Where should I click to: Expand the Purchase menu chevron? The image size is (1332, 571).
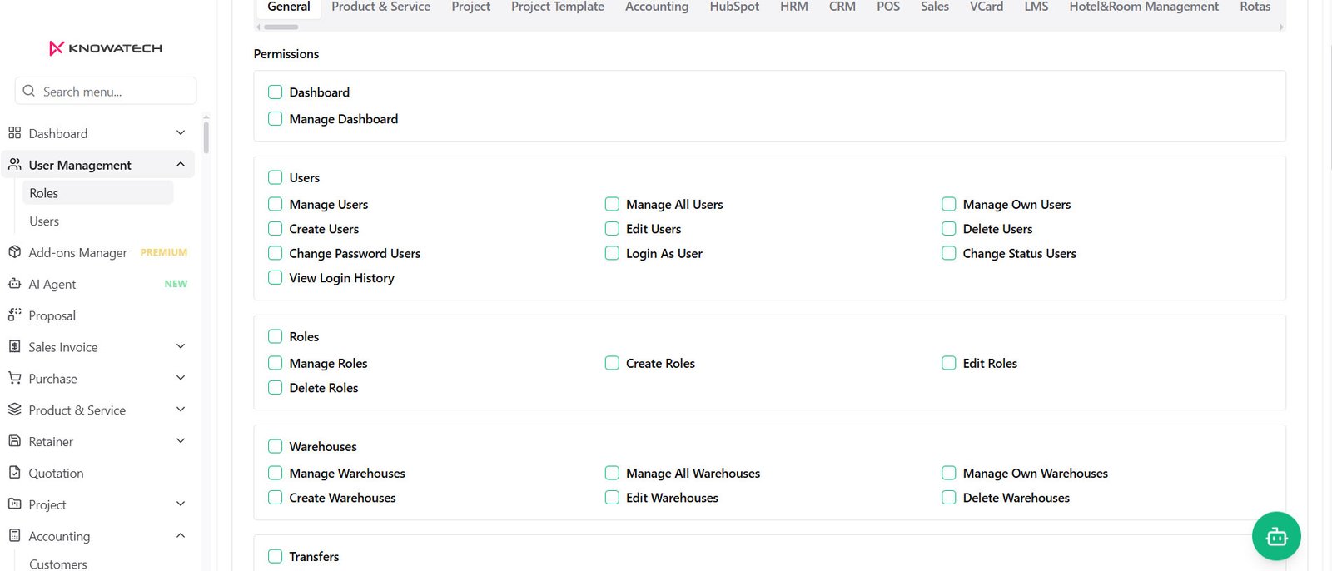click(x=181, y=378)
